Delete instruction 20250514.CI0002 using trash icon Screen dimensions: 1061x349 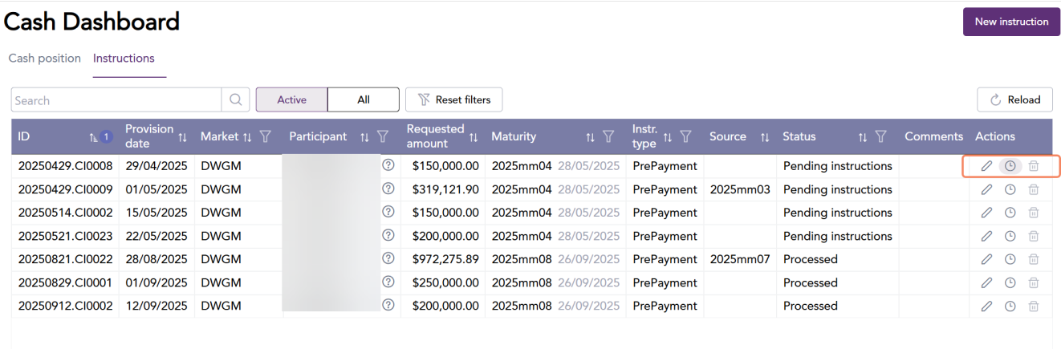click(x=1034, y=213)
